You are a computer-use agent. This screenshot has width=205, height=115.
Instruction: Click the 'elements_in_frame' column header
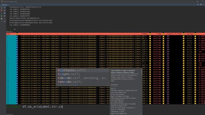pyautogui.click(x=174, y=34)
